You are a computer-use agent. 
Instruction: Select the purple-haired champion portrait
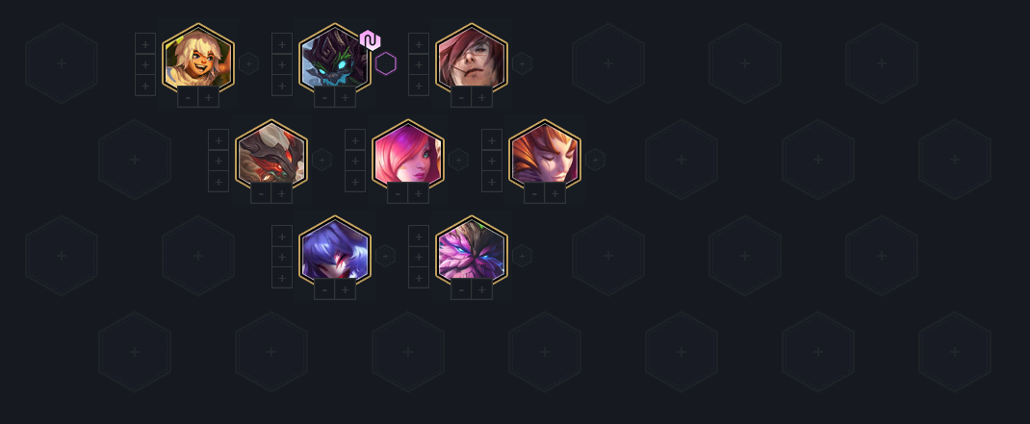pyautogui.click(x=334, y=250)
